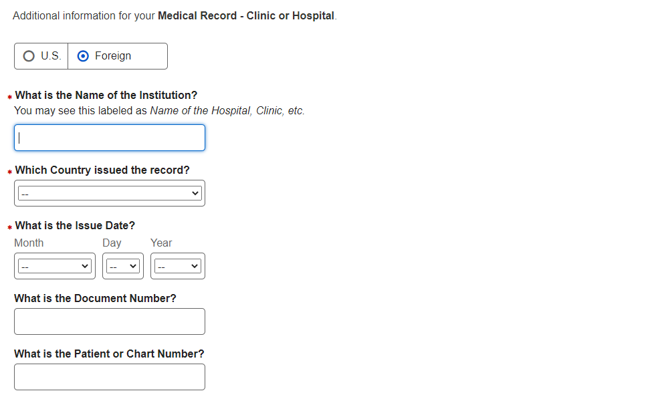Open the Issue Date Day dropdown
The width and height of the screenshot is (660, 407).
[x=122, y=266]
